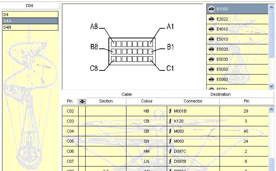
Task: Click scroll-down arrow of diagram list
Action: pos(271,86)
